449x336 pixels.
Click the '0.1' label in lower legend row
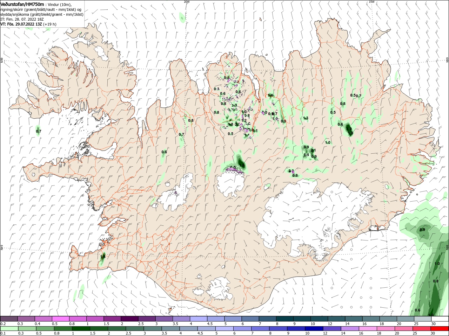(x=3, y=333)
